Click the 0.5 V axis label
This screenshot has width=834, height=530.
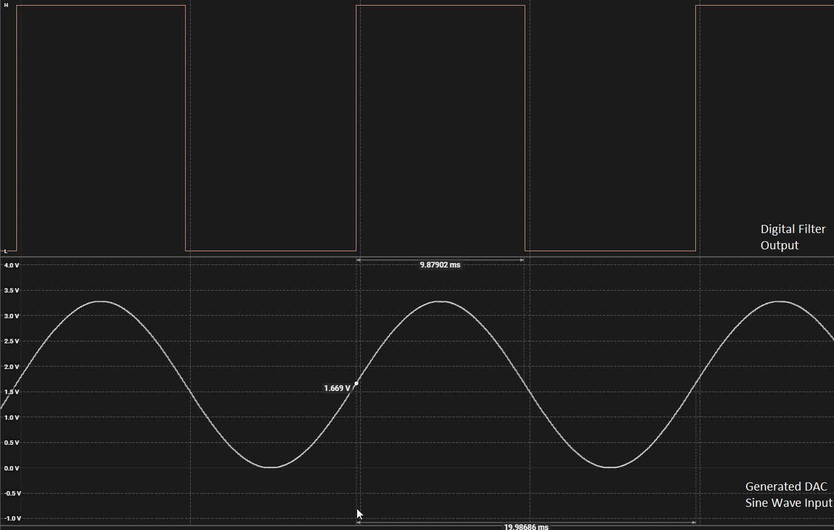[x=12, y=443]
